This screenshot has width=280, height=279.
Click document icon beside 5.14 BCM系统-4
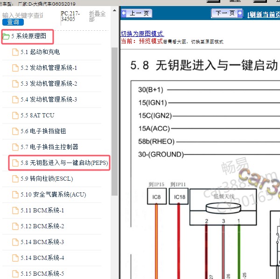15,258
